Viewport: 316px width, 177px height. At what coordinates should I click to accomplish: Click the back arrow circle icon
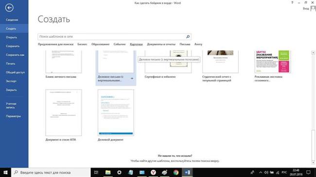click(x=9, y=8)
